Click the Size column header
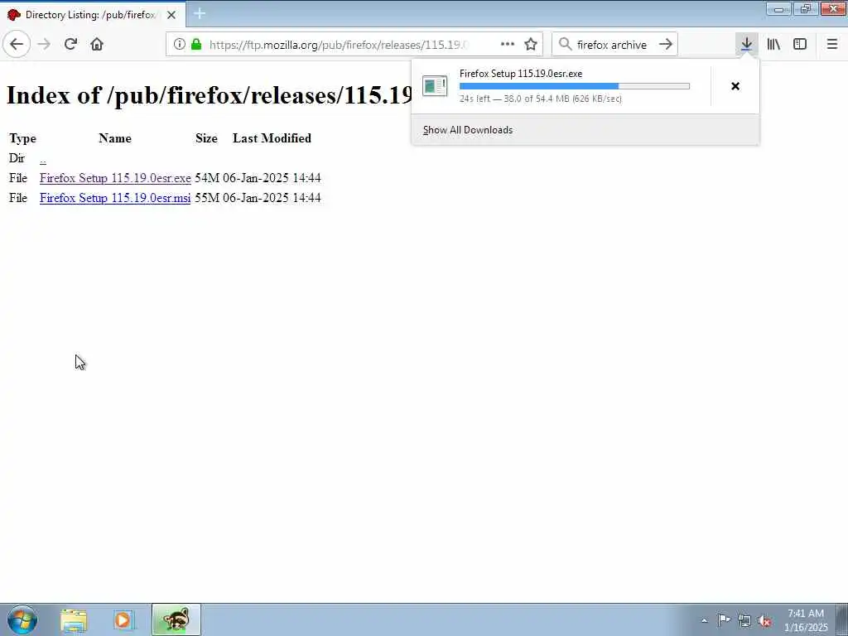 (206, 138)
